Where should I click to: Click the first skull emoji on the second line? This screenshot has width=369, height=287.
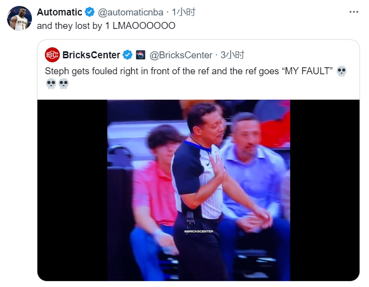pyautogui.click(x=51, y=84)
